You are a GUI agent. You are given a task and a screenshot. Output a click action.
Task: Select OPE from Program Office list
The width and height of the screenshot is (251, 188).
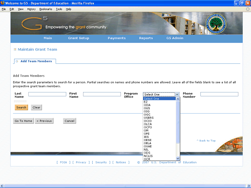point(160,134)
